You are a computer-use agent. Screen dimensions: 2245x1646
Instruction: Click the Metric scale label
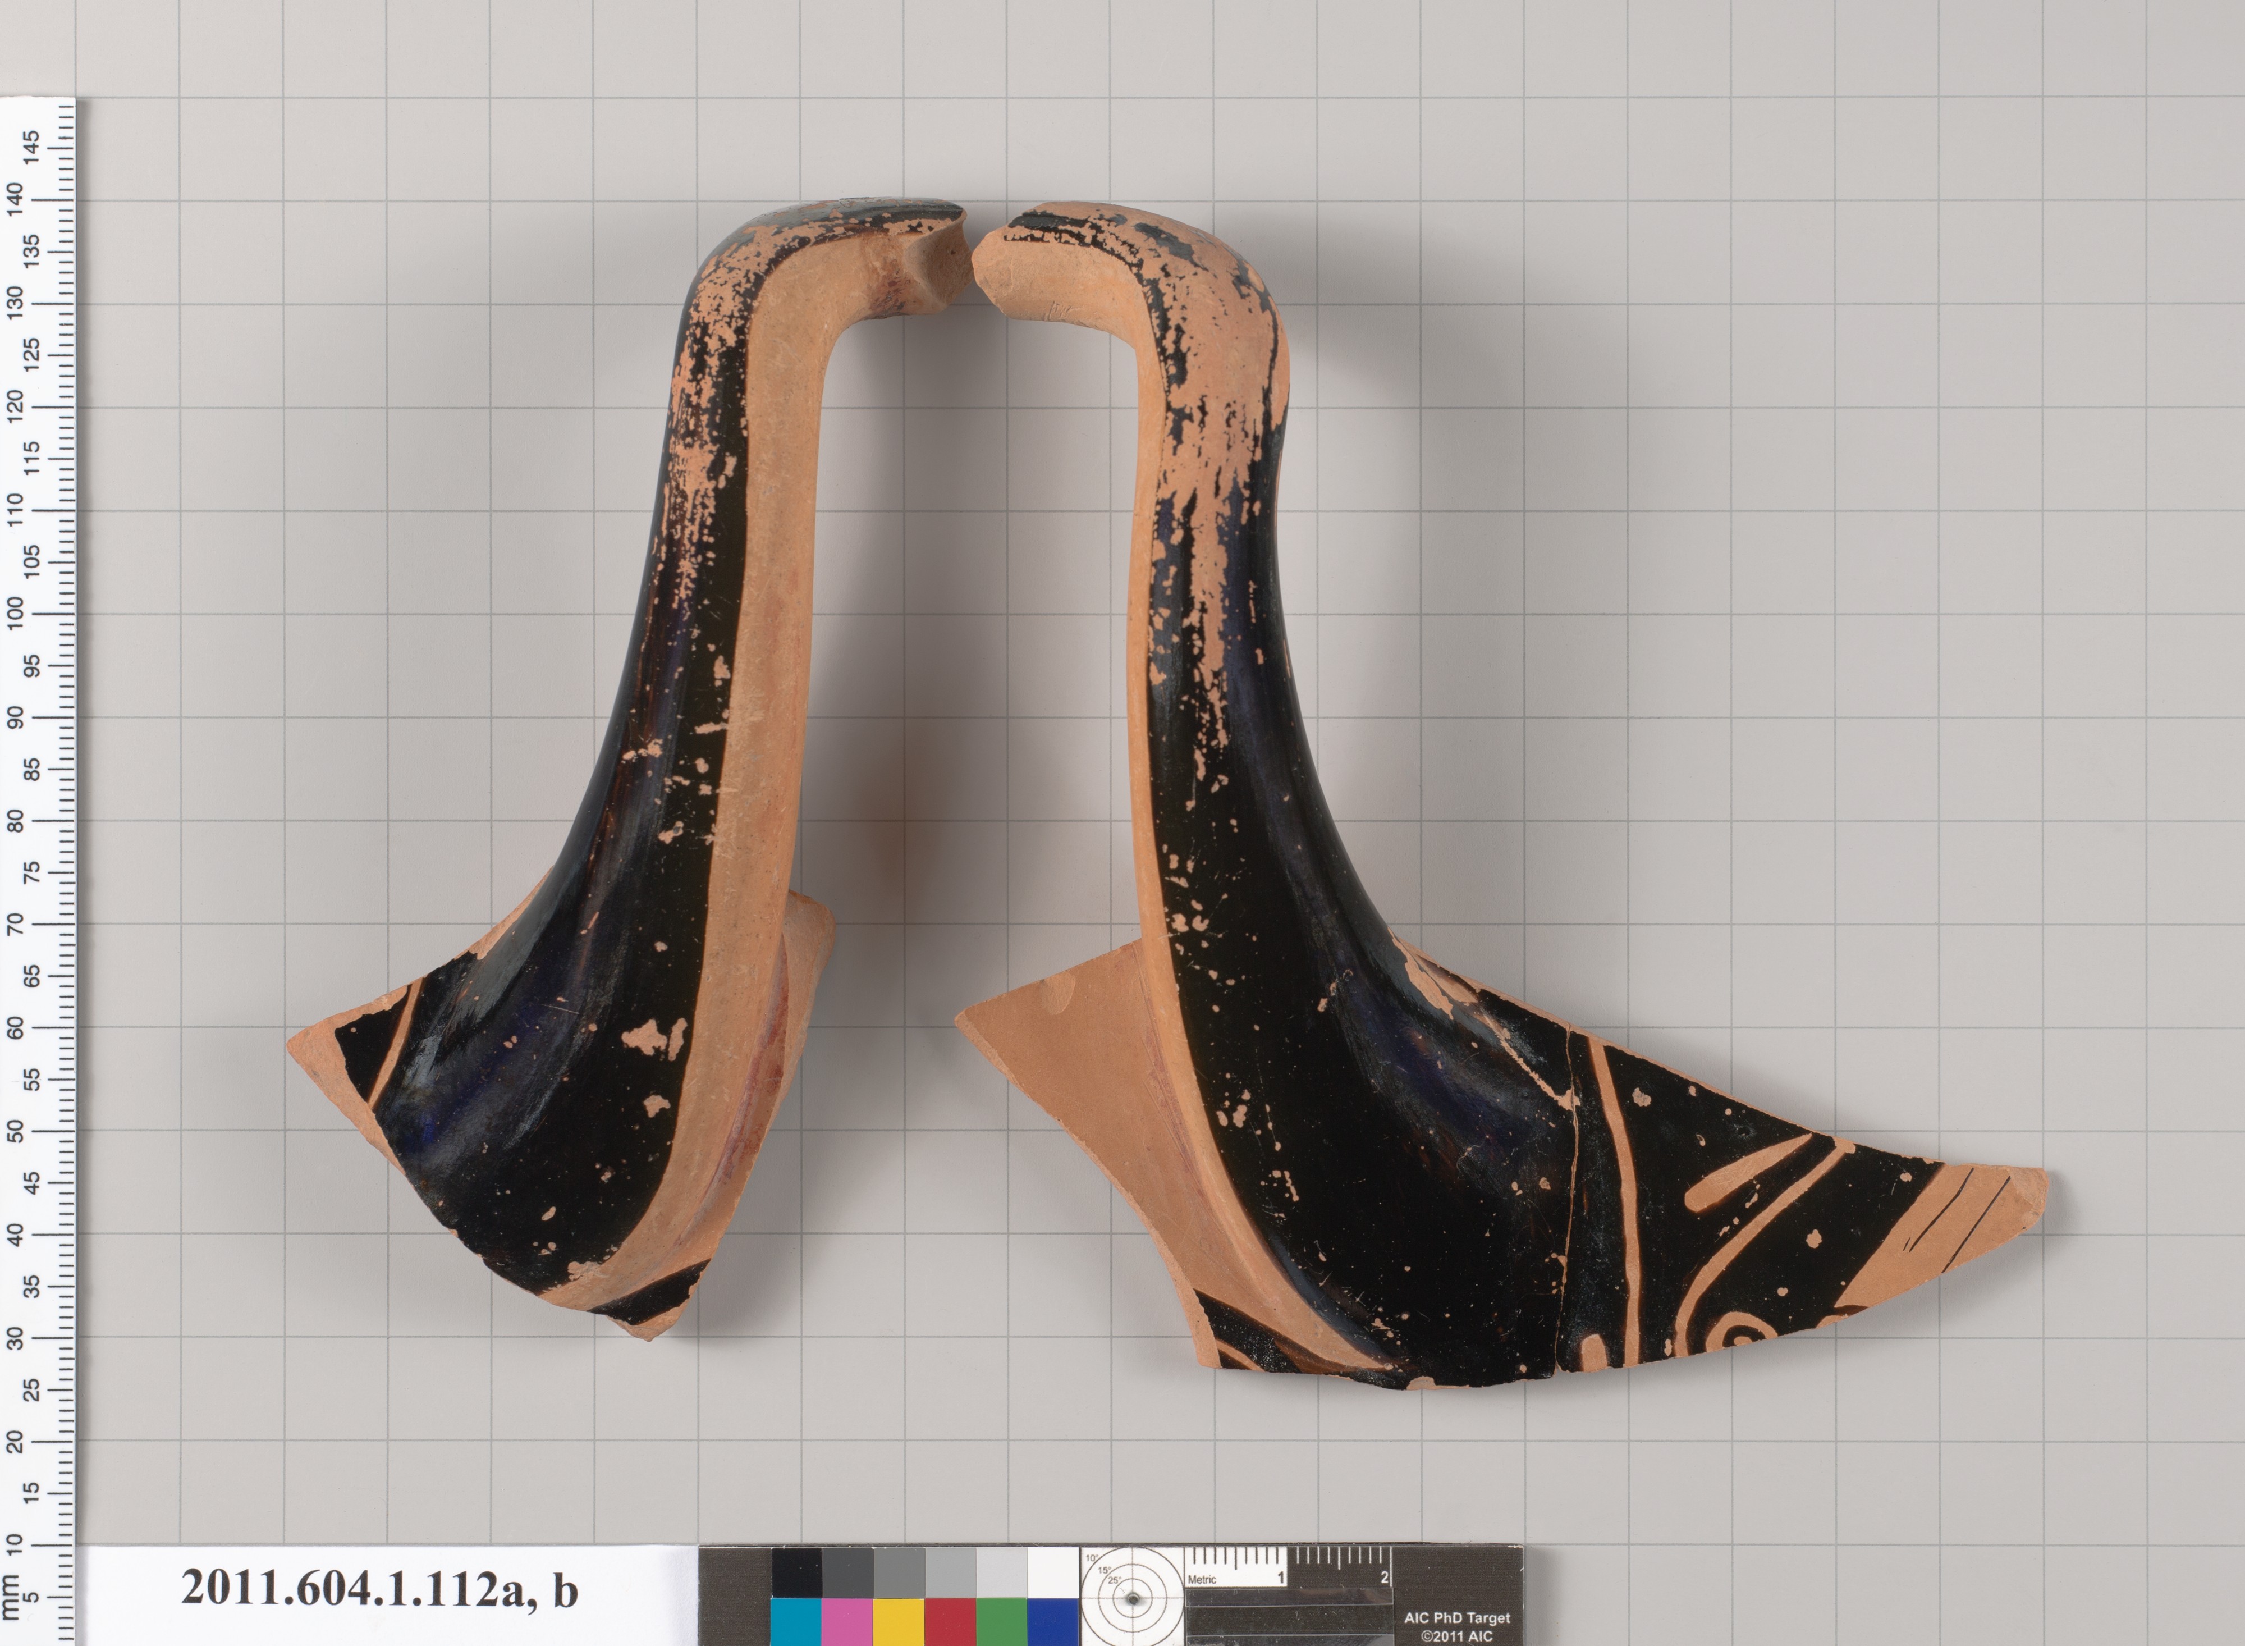[x=1202, y=1580]
